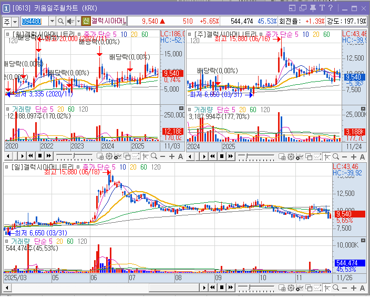Expand the dropdown arrow beside speaker icon

78,22
